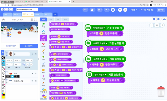Click the redo arrow in the header
The width and height of the screenshot is (167, 101).
coord(125,10)
